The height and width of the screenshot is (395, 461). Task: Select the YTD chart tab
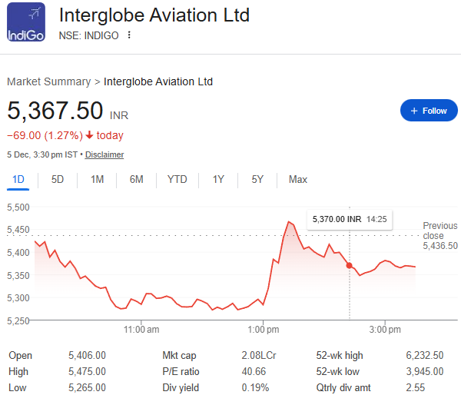[x=177, y=179]
